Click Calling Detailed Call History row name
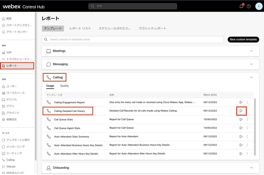Screen dimensions: 264x175 tap(70, 111)
